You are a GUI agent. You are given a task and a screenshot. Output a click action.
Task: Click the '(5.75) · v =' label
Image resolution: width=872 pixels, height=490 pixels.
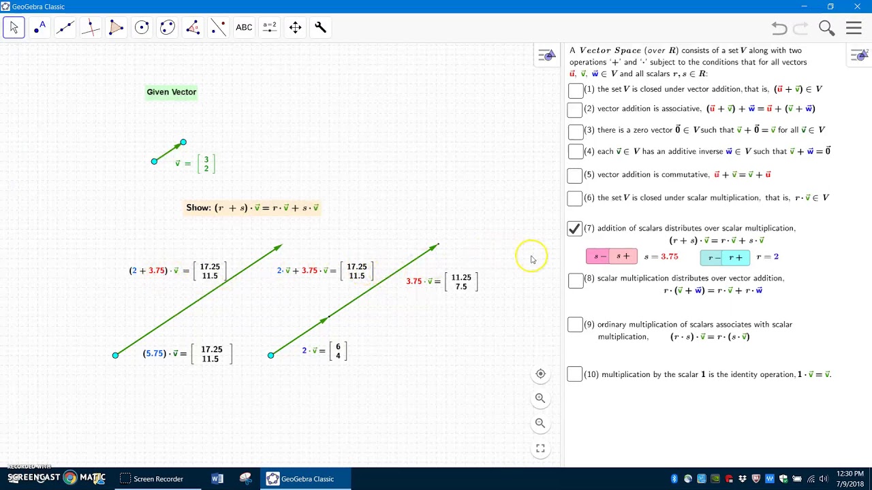165,353
